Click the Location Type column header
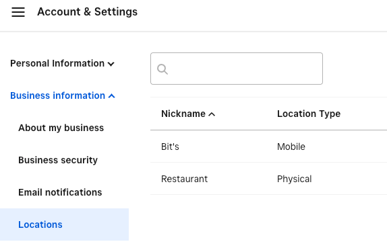Screen dimensions: 387x246 [309, 114]
